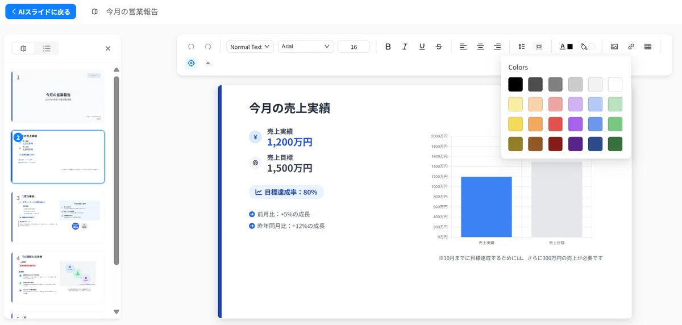Pick the light lavender color swatch
The image size is (682, 325).
575,104
